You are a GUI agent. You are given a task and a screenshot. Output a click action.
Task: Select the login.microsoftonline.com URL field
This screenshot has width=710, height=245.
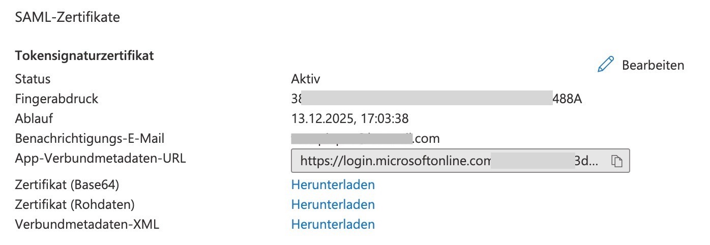[460, 161]
